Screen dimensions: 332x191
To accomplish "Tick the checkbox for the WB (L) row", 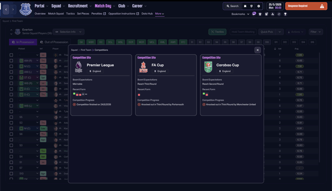I will tap(11, 105).
